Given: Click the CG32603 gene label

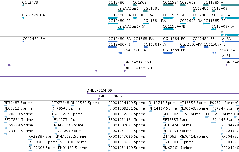Looking at the screenshot, I should point(188,3).
